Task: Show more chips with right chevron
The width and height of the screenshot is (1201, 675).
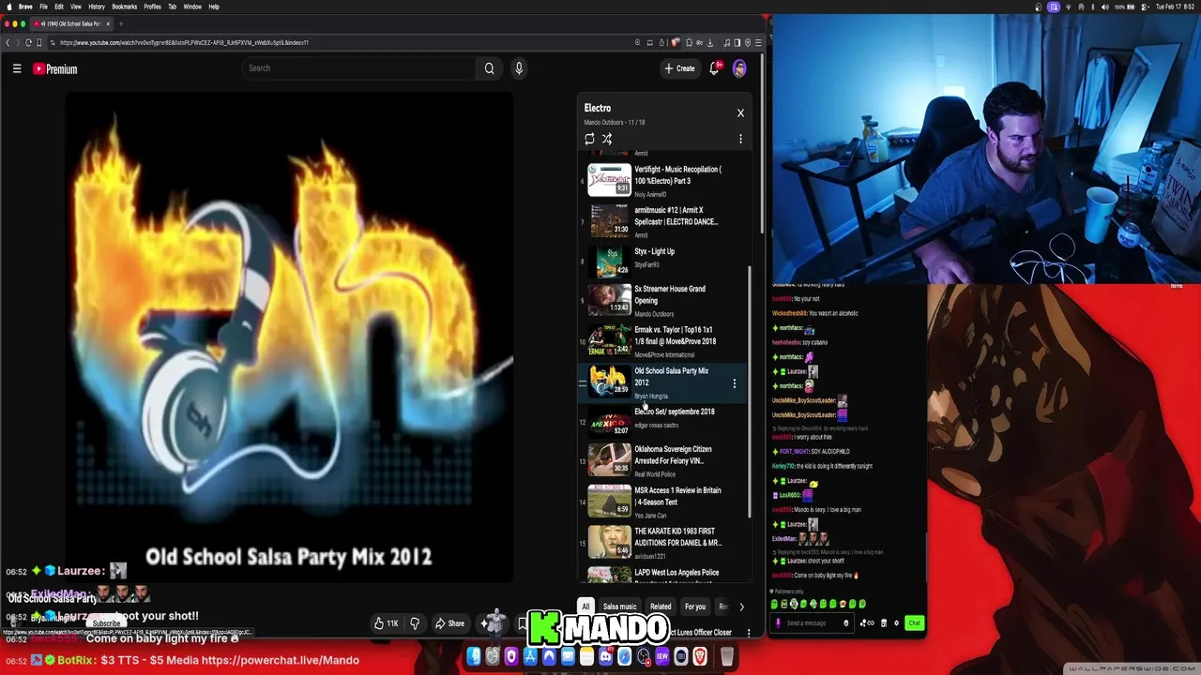Action: (x=741, y=607)
